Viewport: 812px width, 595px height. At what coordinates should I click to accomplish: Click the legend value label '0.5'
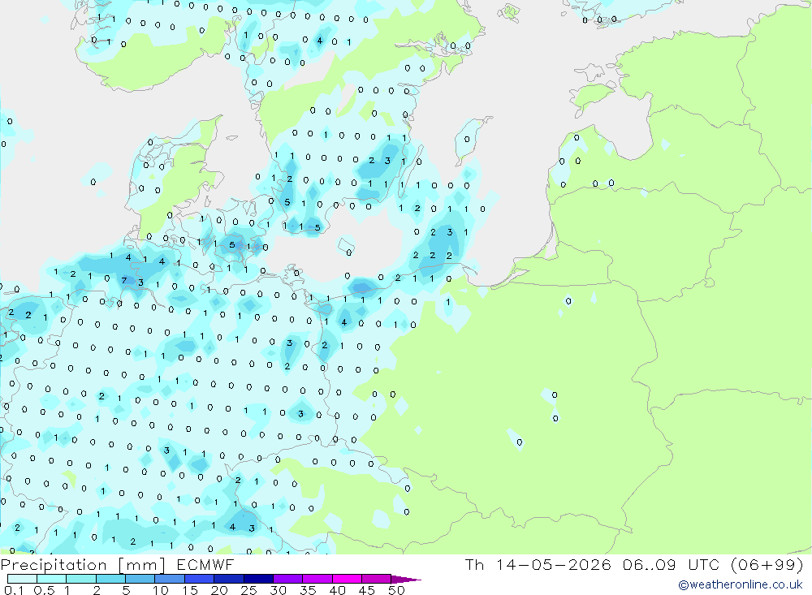tap(44, 590)
